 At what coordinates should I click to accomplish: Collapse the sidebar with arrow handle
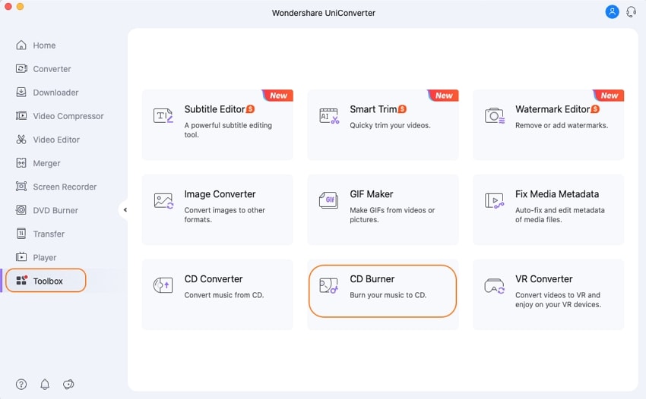(x=125, y=210)
